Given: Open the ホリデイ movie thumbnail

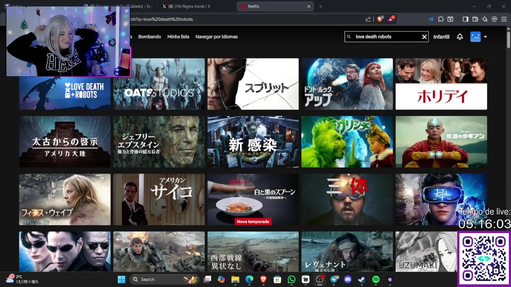Looking at the screenshot, I should pos(441,84).
